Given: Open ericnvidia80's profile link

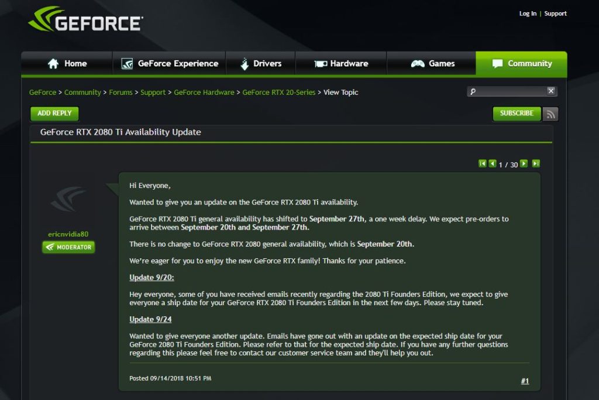Looking at the screenshot, I should pos(68,234).
